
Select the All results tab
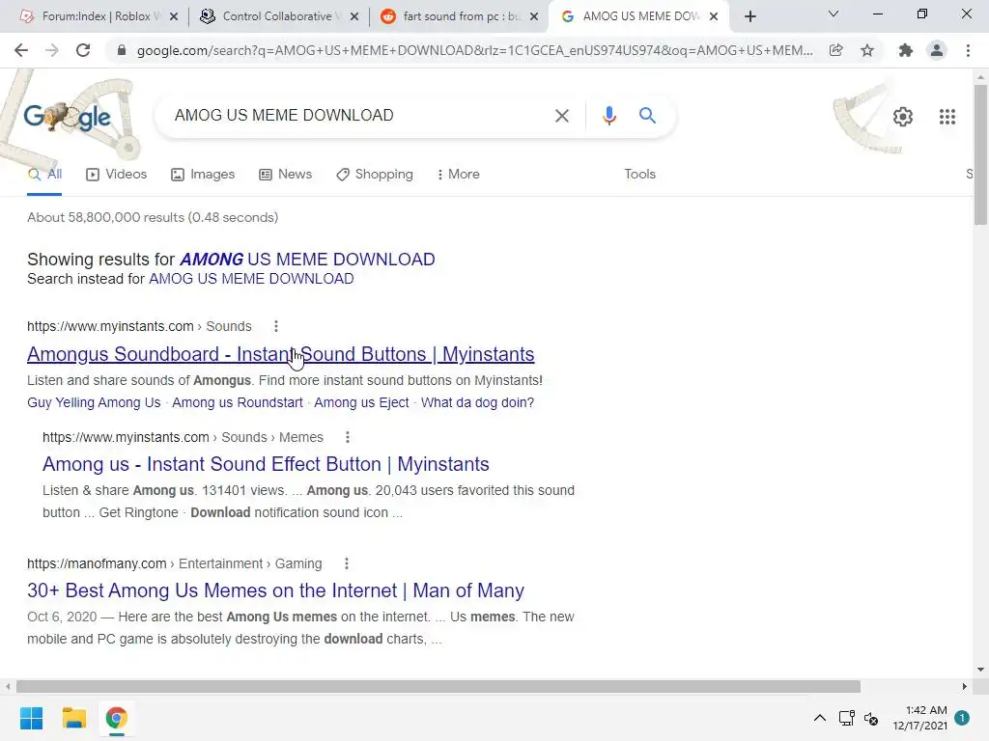44,175
